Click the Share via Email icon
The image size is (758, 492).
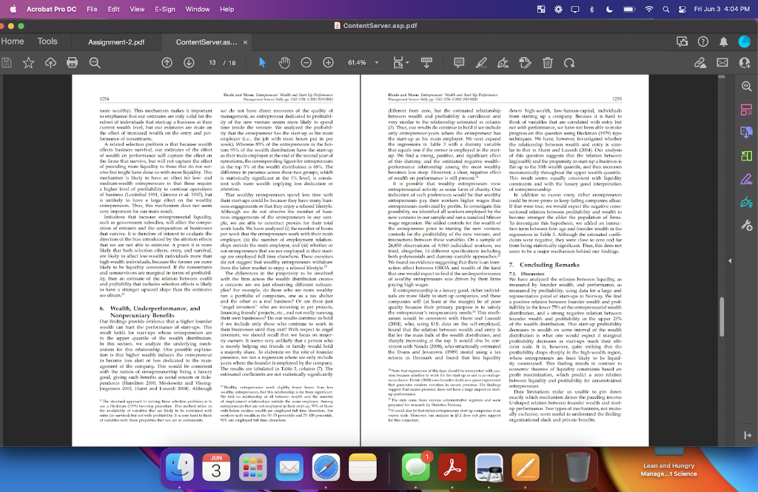point(722,62)
